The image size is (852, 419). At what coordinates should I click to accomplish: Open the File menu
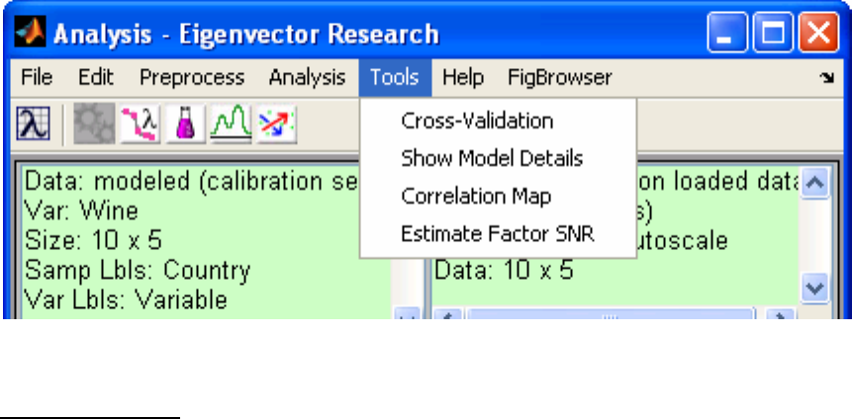point(37,78)
